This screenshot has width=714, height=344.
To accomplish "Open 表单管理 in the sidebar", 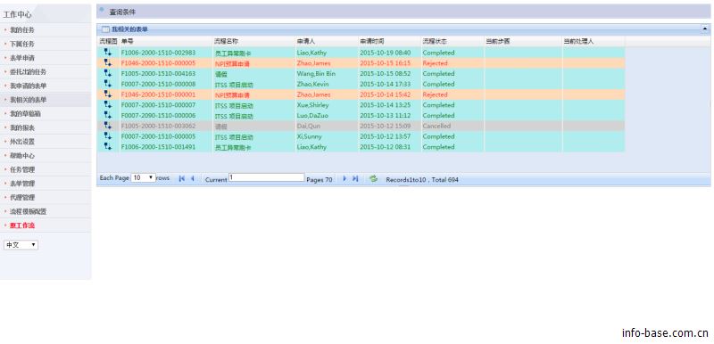I will pyautogui.click(x=21, y=184).
